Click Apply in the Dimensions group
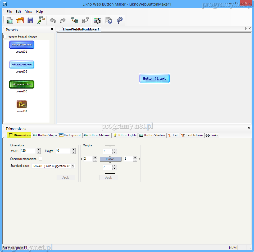This screenshot has width=254, height=252. click(66, 178)
